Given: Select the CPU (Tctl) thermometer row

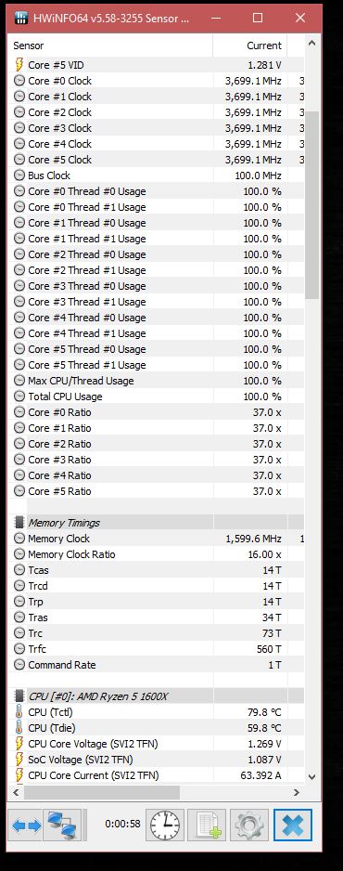Looking at the screenshot, I should [155, 712].
